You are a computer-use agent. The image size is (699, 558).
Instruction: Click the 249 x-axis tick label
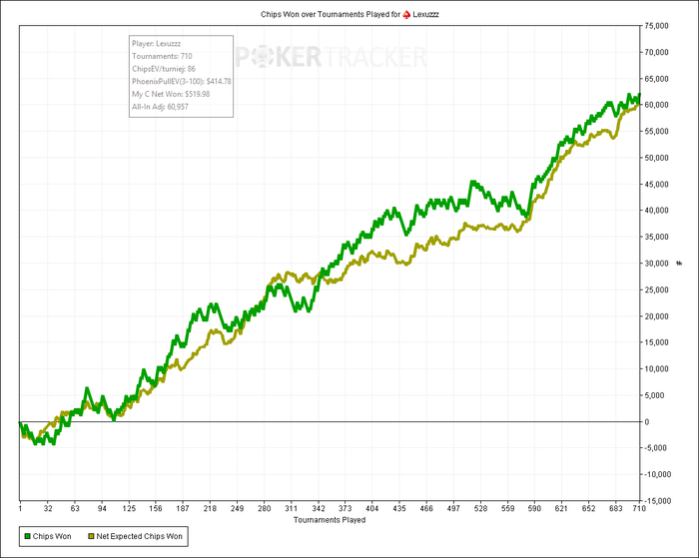click(238, 508)
